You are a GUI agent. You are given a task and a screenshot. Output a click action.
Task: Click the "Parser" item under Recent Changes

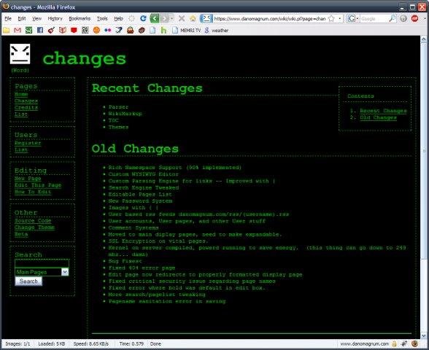coord(118,107)
